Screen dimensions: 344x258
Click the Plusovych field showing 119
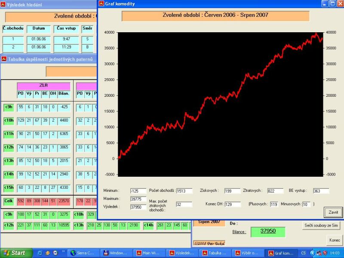[274, 205]
